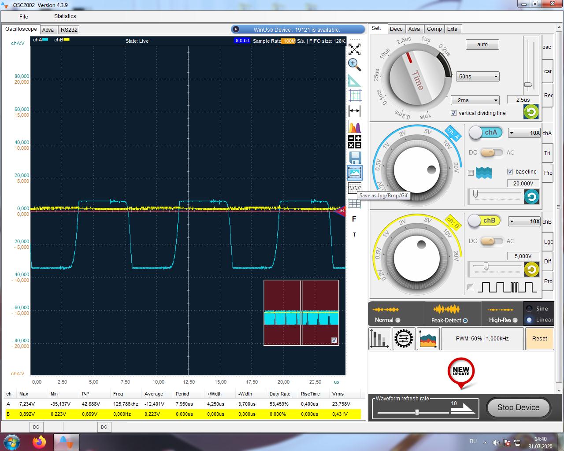This screenshot has height=451, width=564.
Task: Open the chA 10X probe dropdown
Action: [x=524, y=133]
